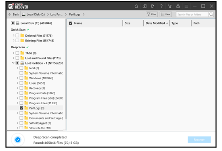Toggle the Lost Partition - 1 checkbox

(x=17, y=63)
